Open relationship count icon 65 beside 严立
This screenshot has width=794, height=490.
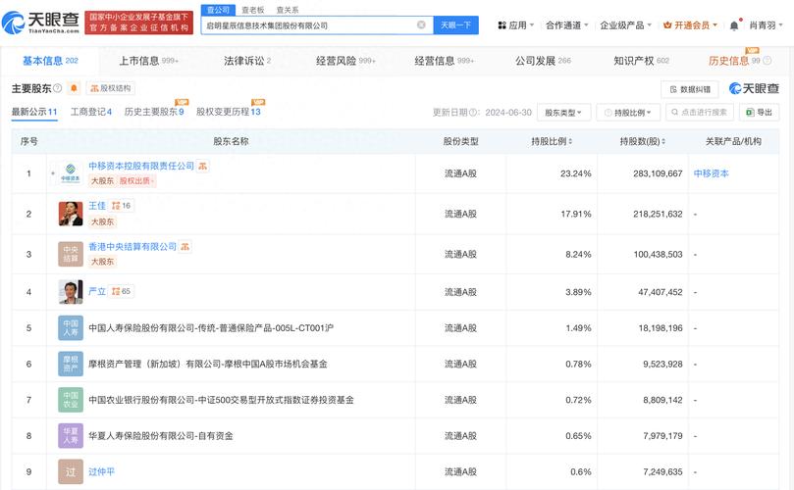[122, 291]
